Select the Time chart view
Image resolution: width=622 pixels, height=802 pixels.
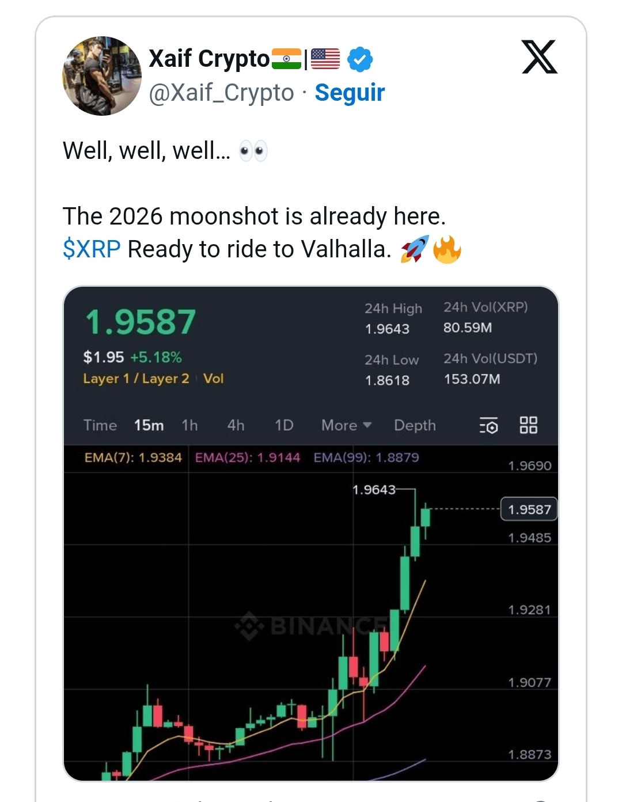pyautogui.click(x=100, y=425)
